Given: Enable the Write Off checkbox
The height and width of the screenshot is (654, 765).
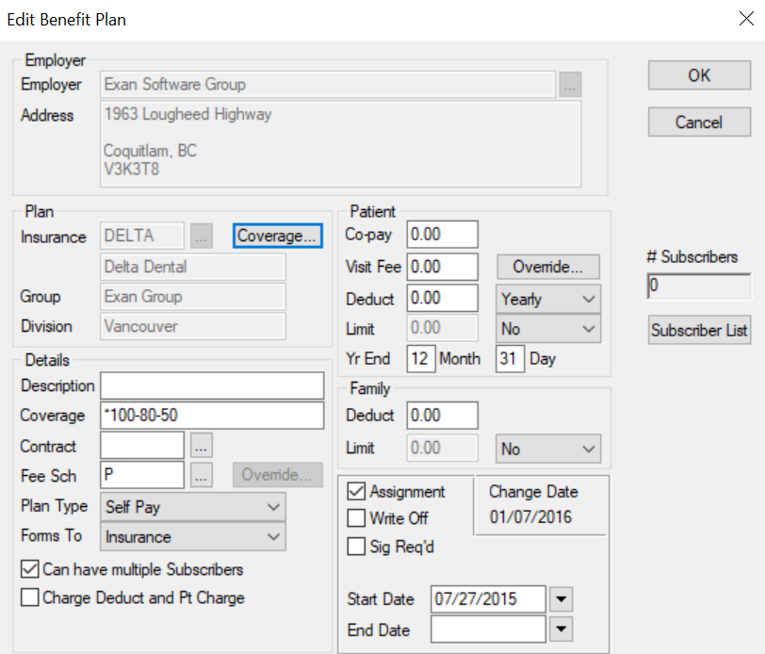Looking at the screenshot, I should (357, 518).
